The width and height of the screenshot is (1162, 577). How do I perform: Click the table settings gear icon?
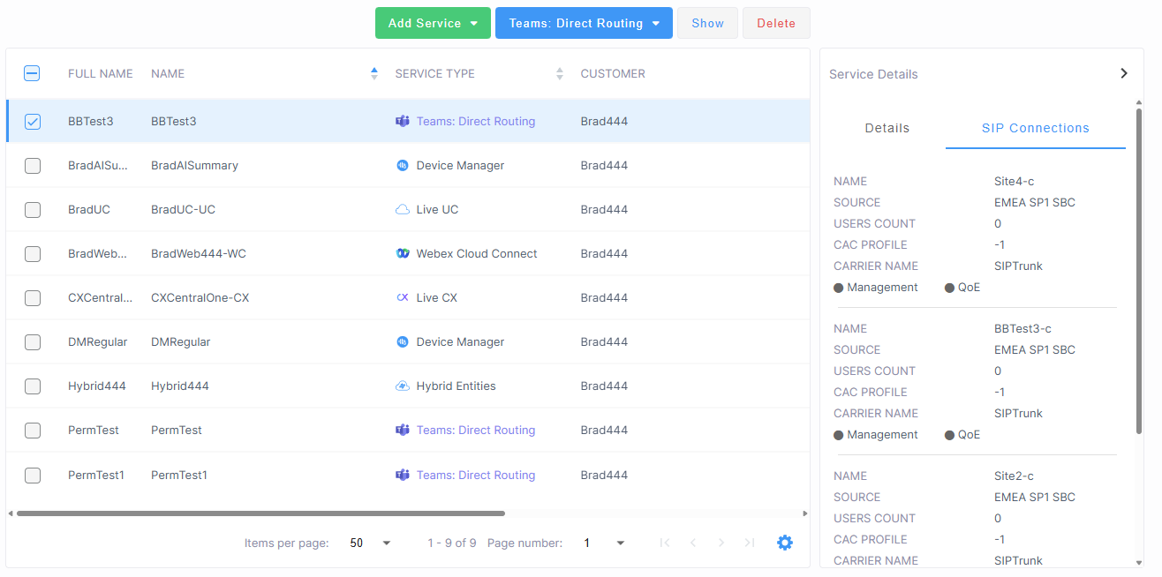[x=784, y=543]
